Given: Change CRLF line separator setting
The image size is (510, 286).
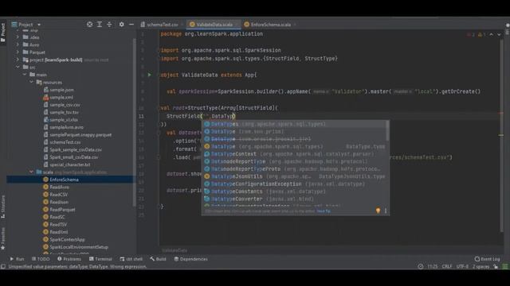Looking at the screenshot, I should point(447,267).
